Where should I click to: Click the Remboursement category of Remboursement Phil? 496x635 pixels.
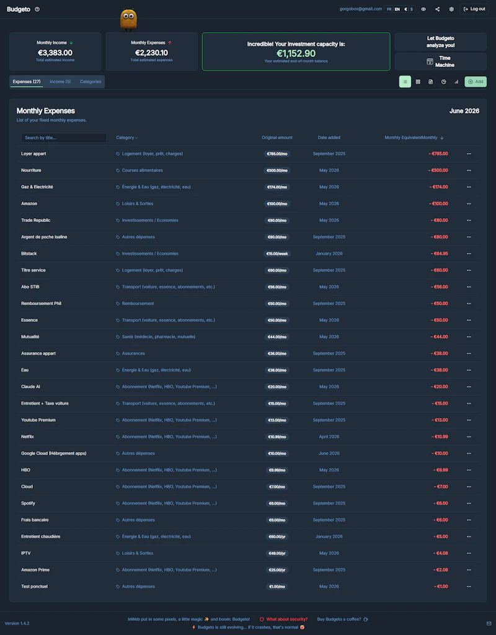pyautogui.click(x=138, y=304)
